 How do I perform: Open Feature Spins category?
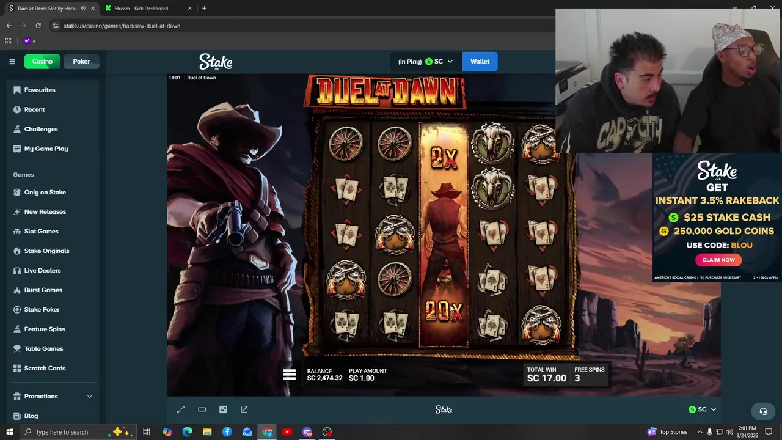[44, 329]
